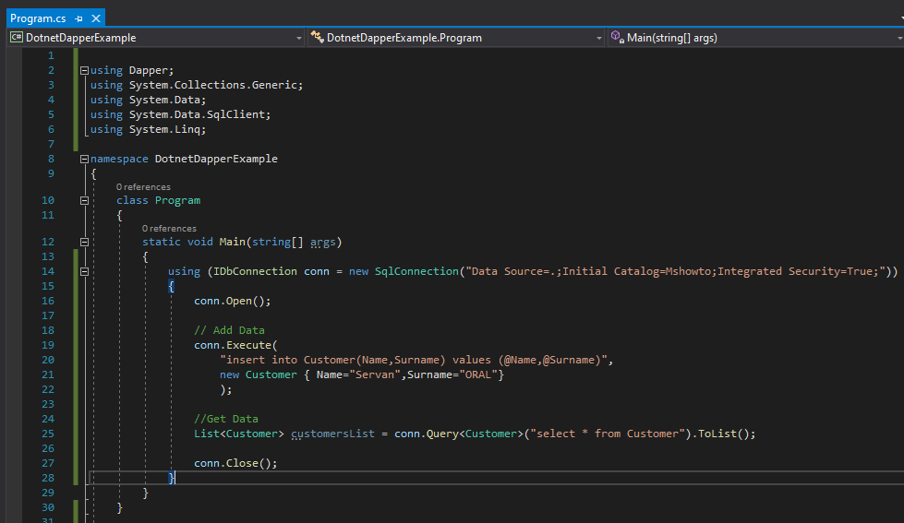Click the namespace name DotnetDapperExample in code

216,159
